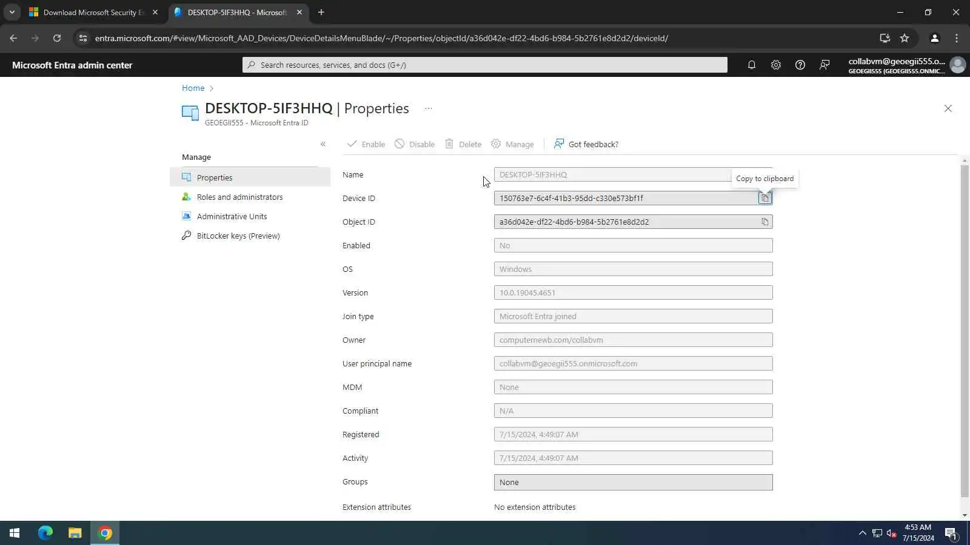The height and width of the screenshot is (545, 970).
Task: Switch to Download Microsoft Security tab
Action: pyautogui.click(x=94, y=12)
